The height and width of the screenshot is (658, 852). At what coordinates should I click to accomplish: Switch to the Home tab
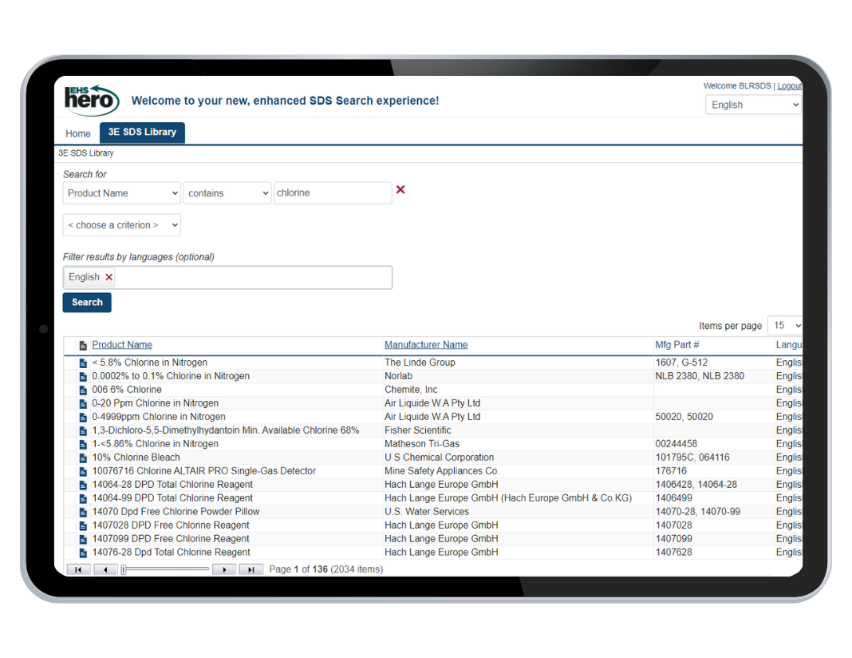(78, 133)
